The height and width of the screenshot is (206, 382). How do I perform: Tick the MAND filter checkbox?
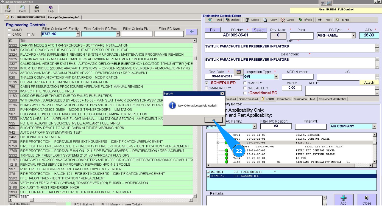tap(10, 30)
